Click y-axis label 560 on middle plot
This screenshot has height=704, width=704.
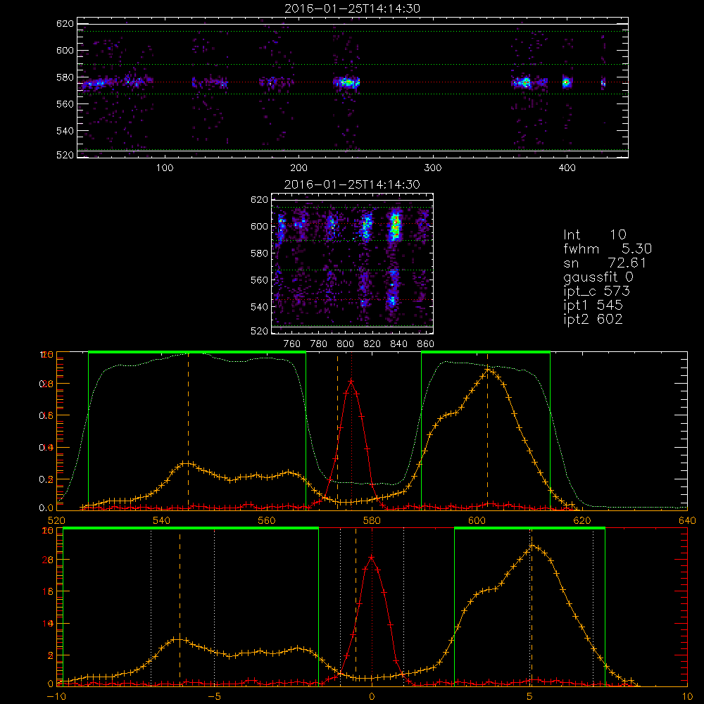[x=260, y=279]
